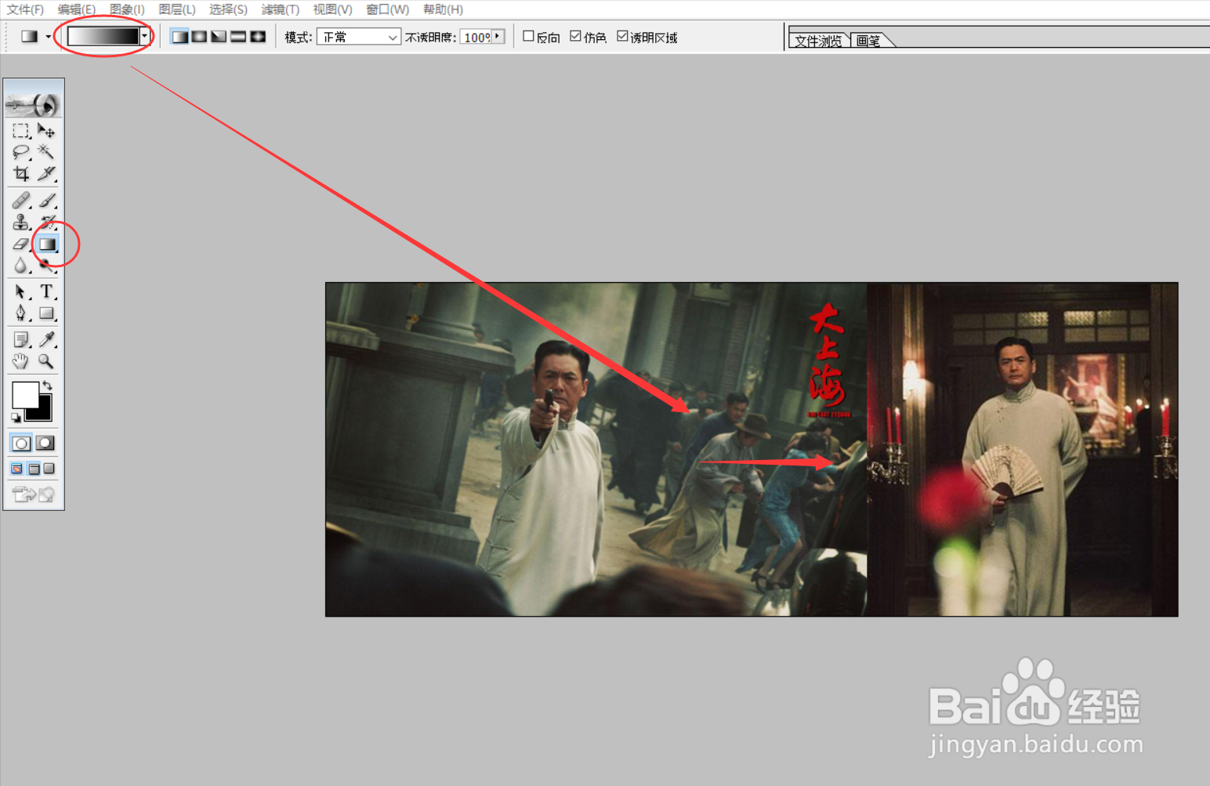This screenshot has width=1210, height=786.
Task: Open the 编辑(E) menu
Action: click(x=77, y=9)
